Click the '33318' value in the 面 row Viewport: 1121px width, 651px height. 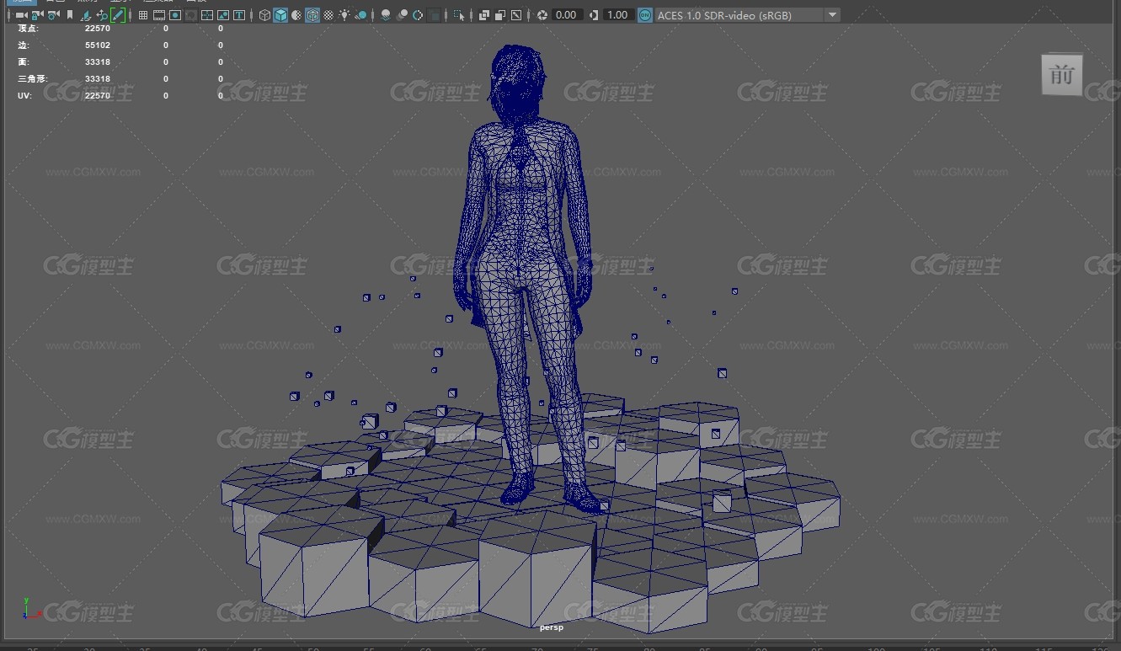pos(98,61)
